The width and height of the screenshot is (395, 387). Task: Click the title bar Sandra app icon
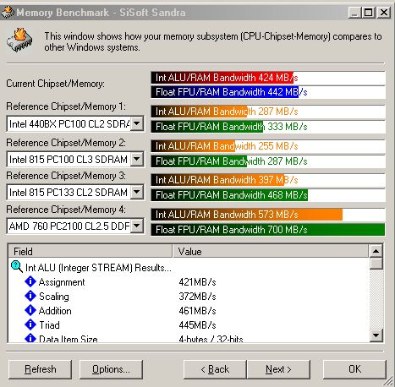tap(8, 12)
